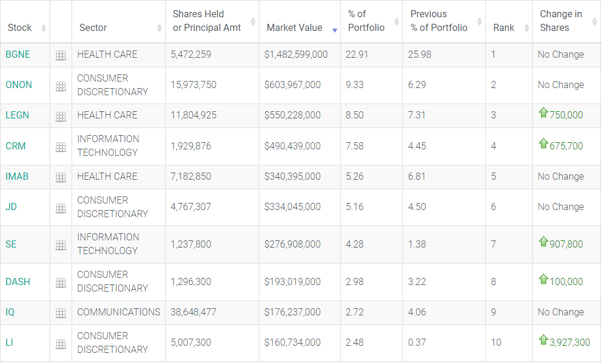602x363 pixels.
Task: Click previous portfolio percentage 0.37
Action: [x=417, y=342]
